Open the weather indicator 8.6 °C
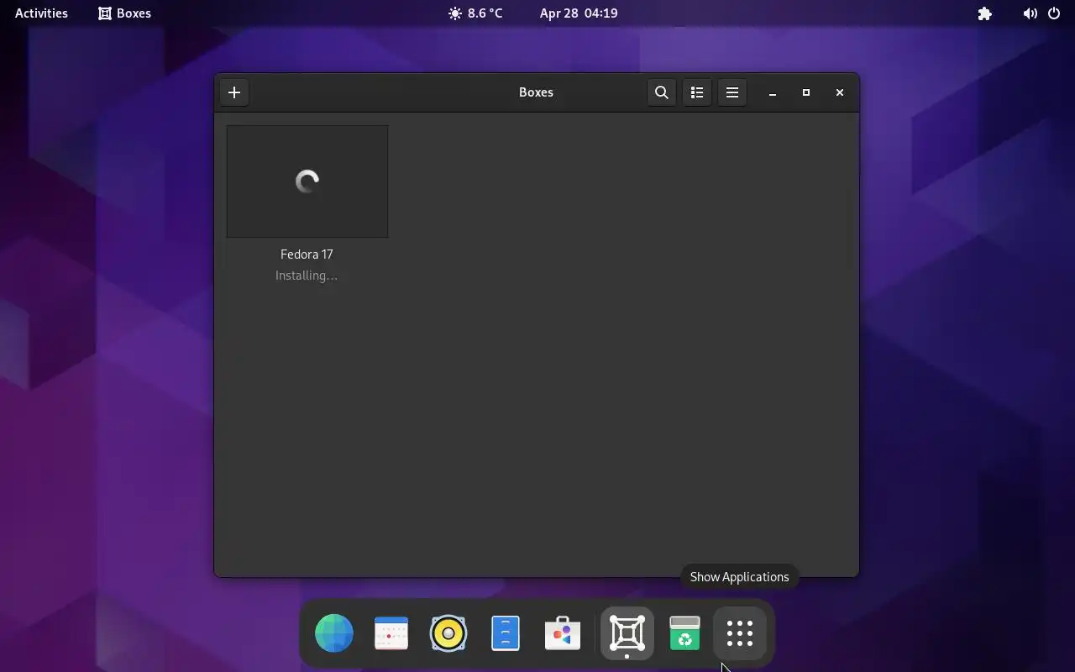Screen dimensions: 1075x672 pyautogui.click(x=475, y=13)
